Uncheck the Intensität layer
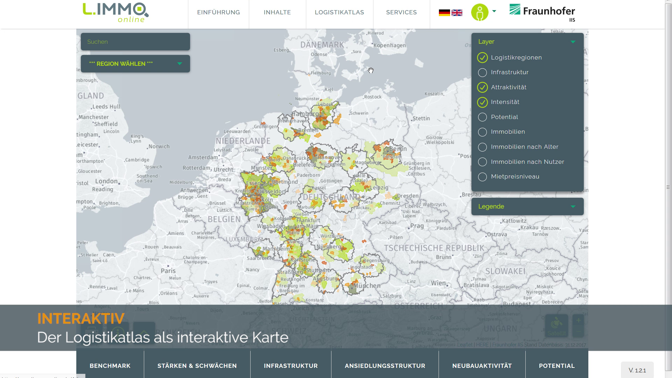 482,102
